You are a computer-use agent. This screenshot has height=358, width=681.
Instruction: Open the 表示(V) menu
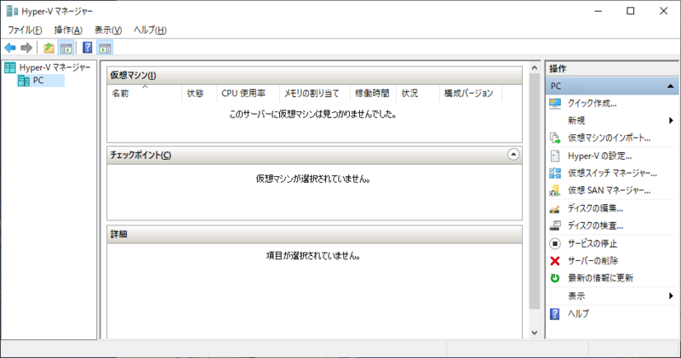[108, 30]
